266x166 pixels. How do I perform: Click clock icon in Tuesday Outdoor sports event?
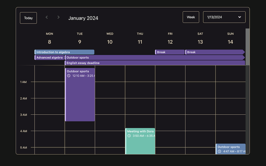[69, 76]
